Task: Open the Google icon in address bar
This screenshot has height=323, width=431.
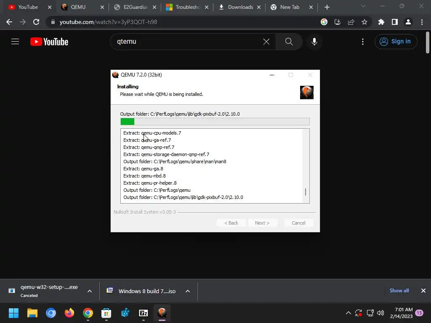Action: (x=324, y=22)
